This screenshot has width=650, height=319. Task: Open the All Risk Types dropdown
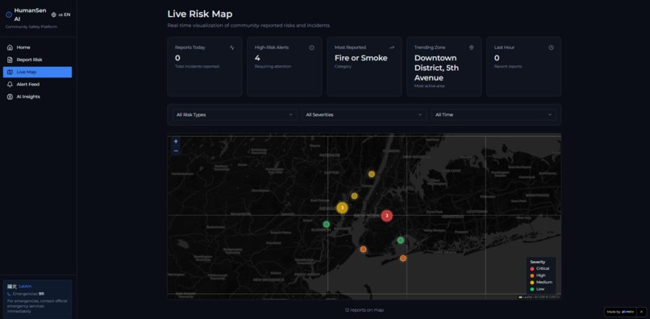click(x=235, y=114)
